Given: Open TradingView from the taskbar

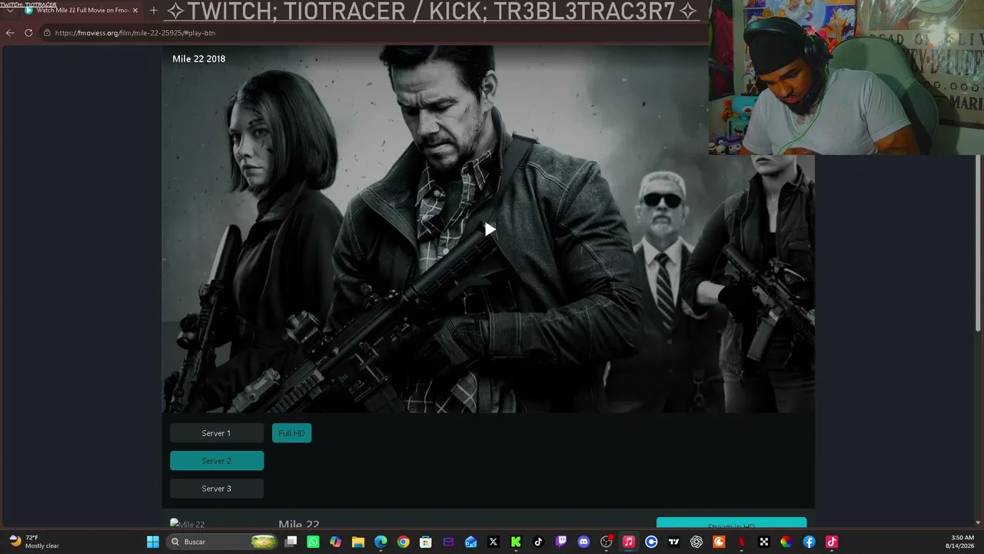Looking at the screenshot, I should pyautogui.click(x=673, y=542).
